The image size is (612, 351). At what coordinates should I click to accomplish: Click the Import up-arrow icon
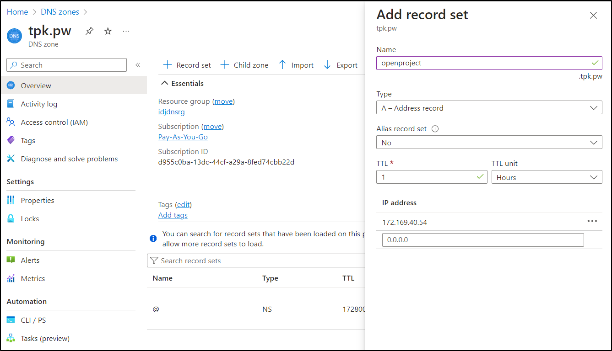pyautogui.click(x=282, y=65)
